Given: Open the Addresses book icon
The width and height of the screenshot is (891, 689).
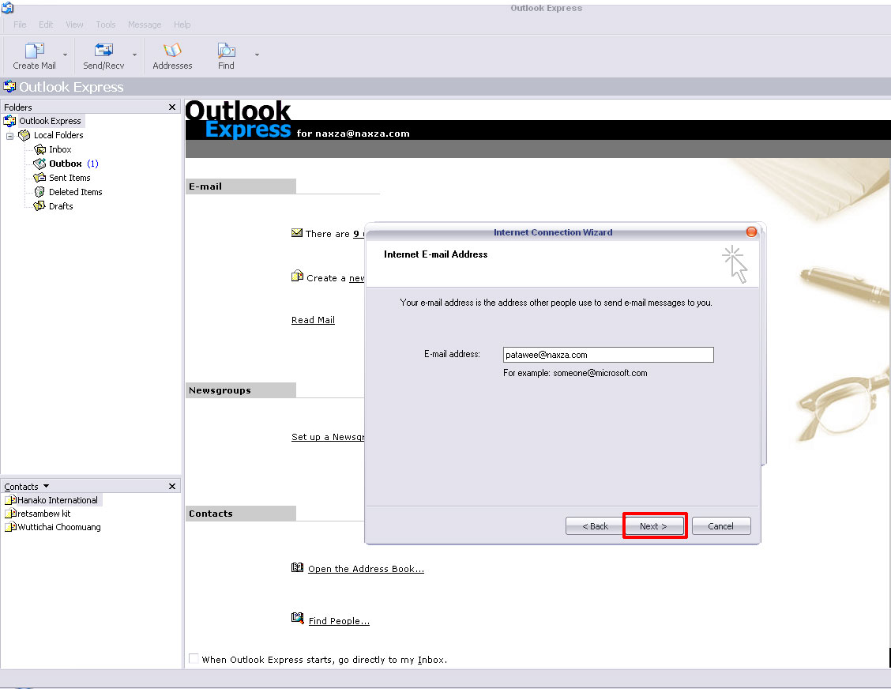Looking at the screenshot, I should coord(172,51).
